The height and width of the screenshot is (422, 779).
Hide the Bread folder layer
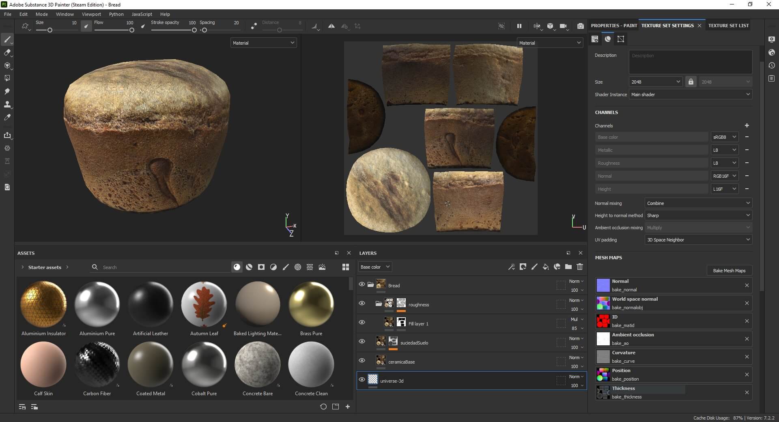click(362, 284)
